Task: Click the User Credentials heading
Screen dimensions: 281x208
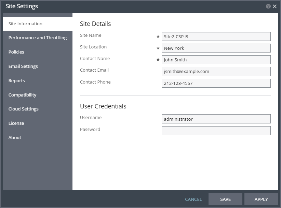Action: 103,106
